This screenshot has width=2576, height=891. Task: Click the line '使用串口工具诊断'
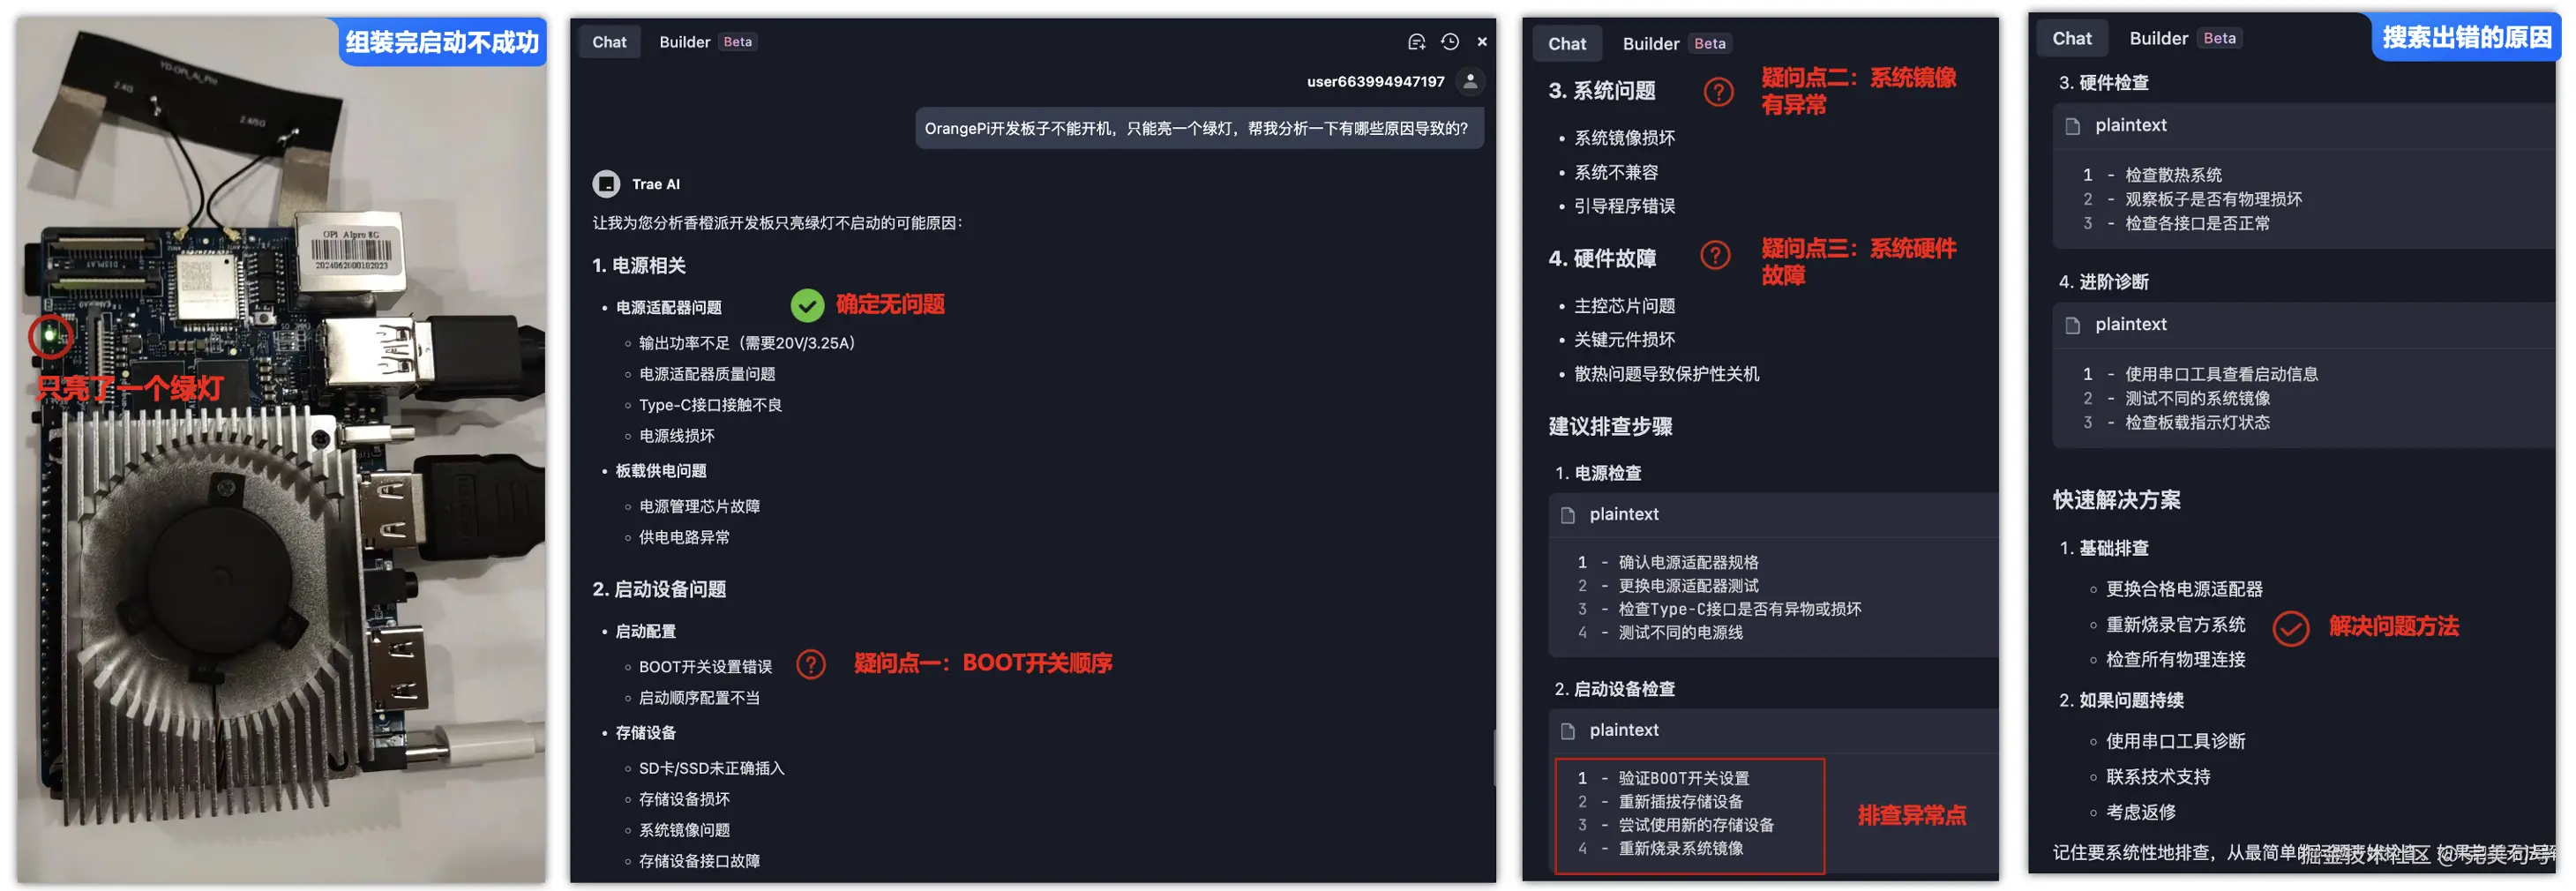click(2175, 742)
